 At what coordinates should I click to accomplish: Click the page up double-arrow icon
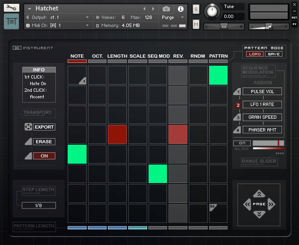point(259,193)
